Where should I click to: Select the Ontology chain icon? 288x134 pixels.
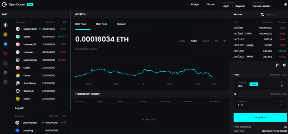point(5,44)
